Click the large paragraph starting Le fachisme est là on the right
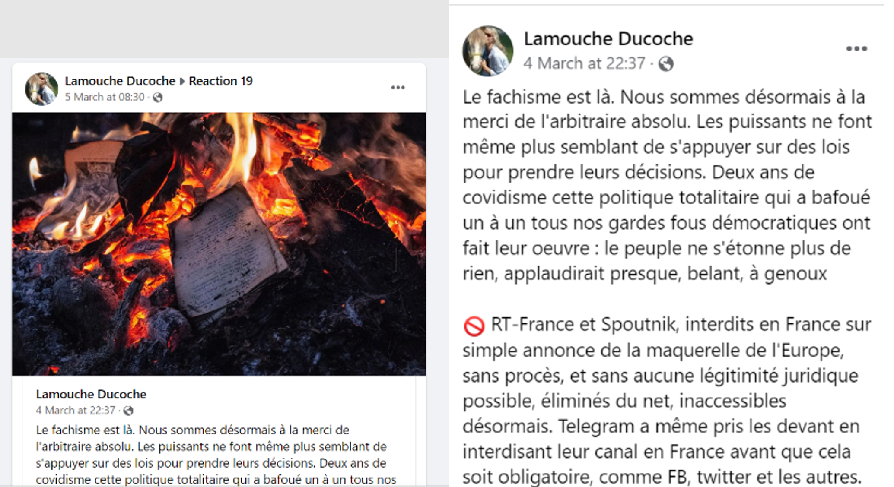 [x=667, y=185]
